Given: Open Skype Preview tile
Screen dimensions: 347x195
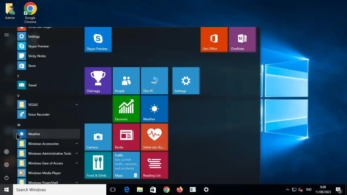Looking at the screenshot, I should coord(98,40).
